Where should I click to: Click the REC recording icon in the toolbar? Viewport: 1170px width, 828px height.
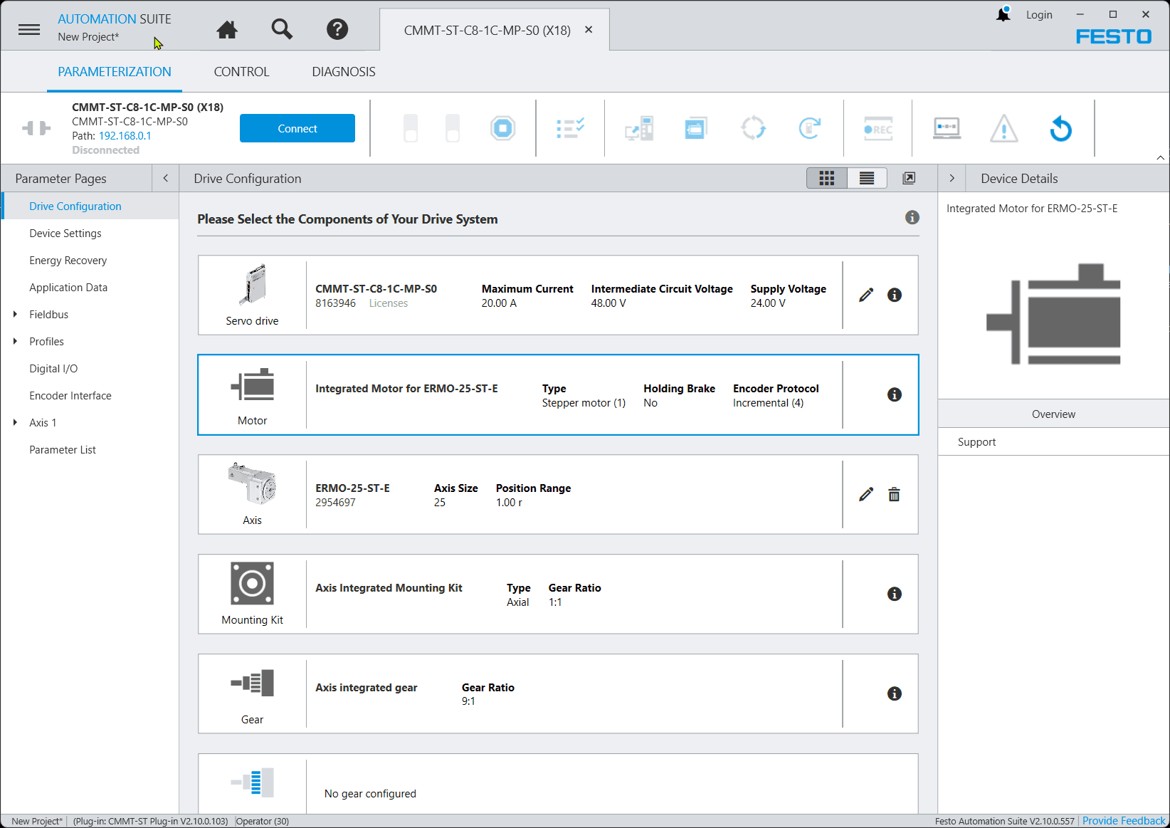(x=877, y=128)
